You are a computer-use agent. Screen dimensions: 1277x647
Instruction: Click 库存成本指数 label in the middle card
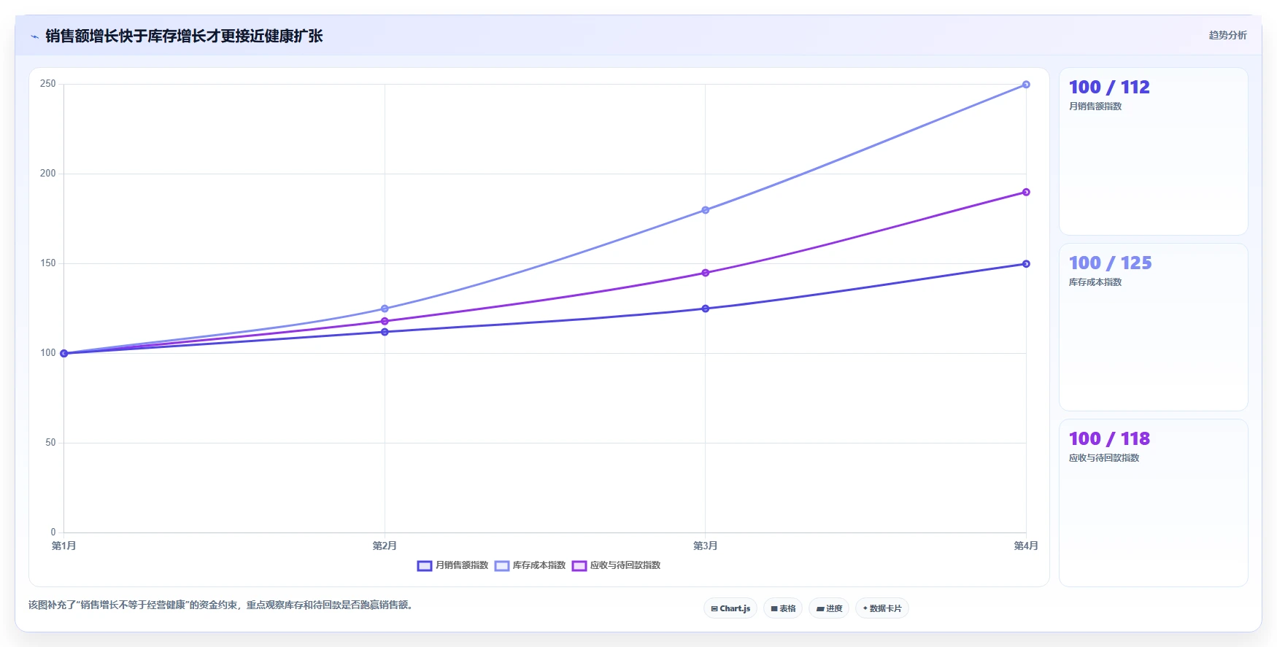1095,282
